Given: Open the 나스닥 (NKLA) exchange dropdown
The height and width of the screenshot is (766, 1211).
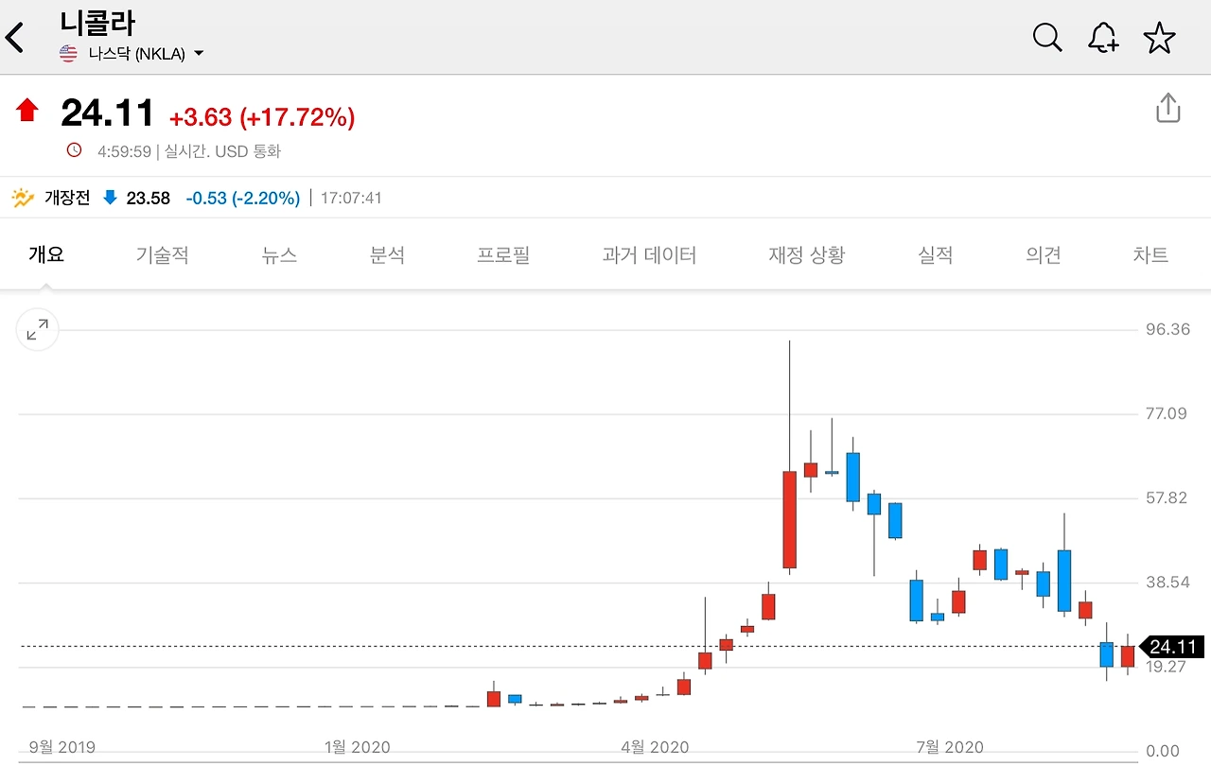Looking at the screenshot, I should coord(146,54).
